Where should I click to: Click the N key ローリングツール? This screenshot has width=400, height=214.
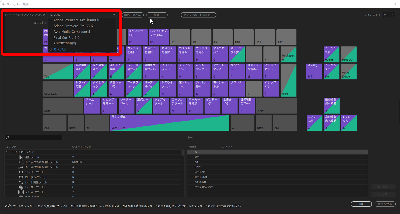pos(178,106)
